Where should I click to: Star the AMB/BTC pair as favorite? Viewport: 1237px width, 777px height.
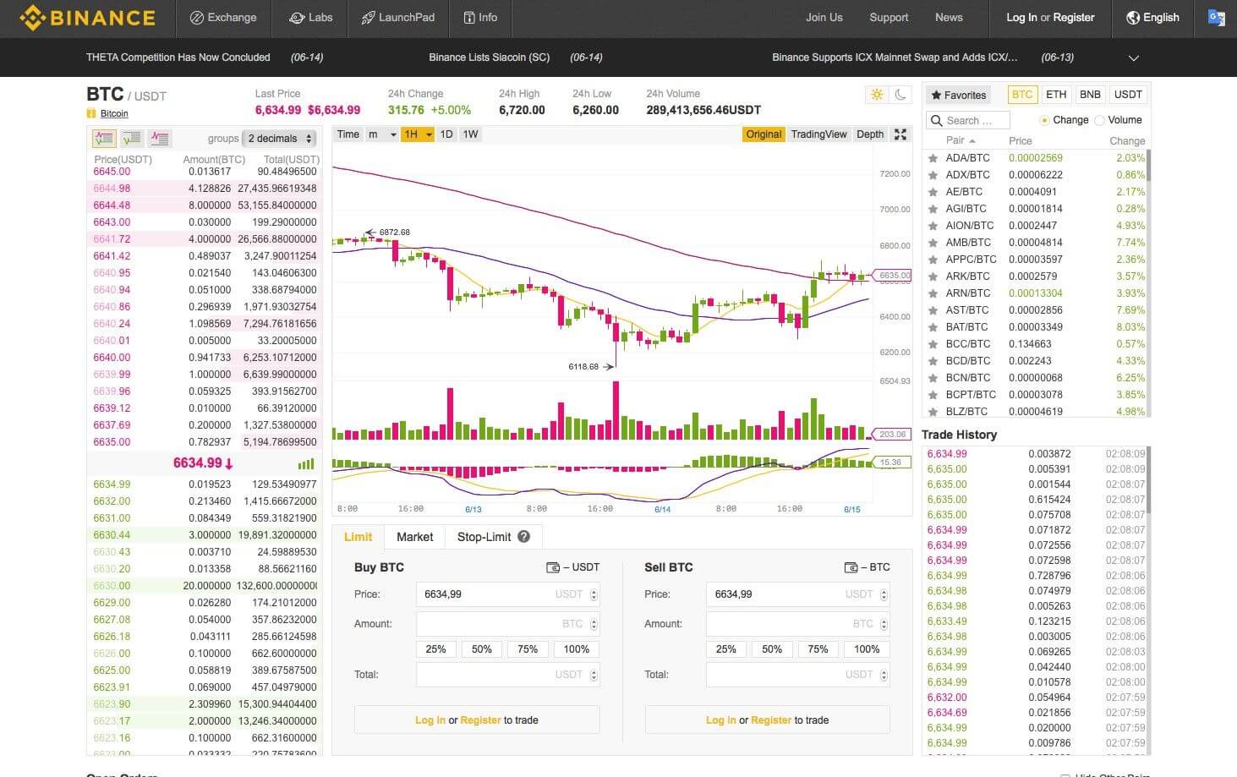pos(933,243)
